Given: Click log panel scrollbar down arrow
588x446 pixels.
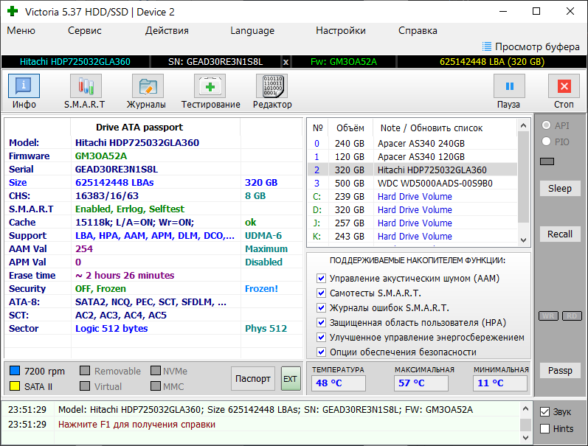Looking at the screenshot, I should pyautogui.click(x=525, y=438).
